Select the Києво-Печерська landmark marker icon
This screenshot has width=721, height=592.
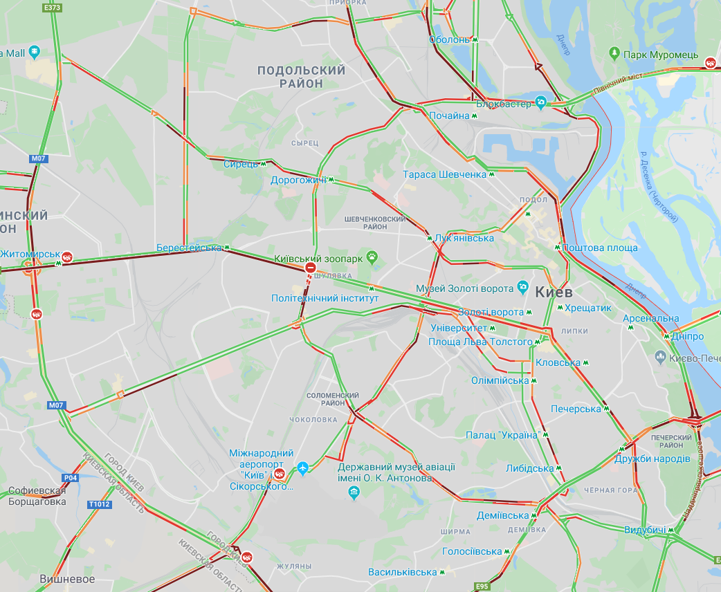[x=660, y=356]
